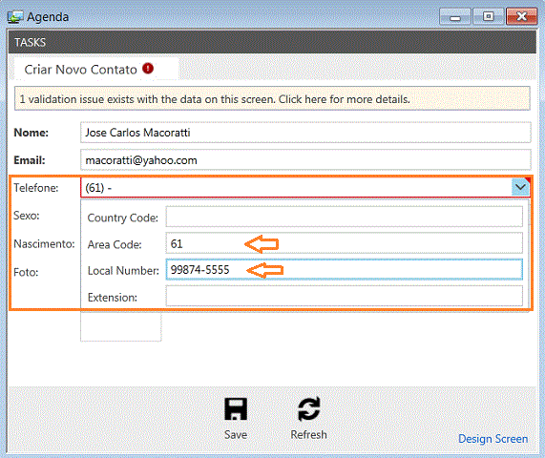
Task: Click the red validation error icon
Action: coord(148,69)
